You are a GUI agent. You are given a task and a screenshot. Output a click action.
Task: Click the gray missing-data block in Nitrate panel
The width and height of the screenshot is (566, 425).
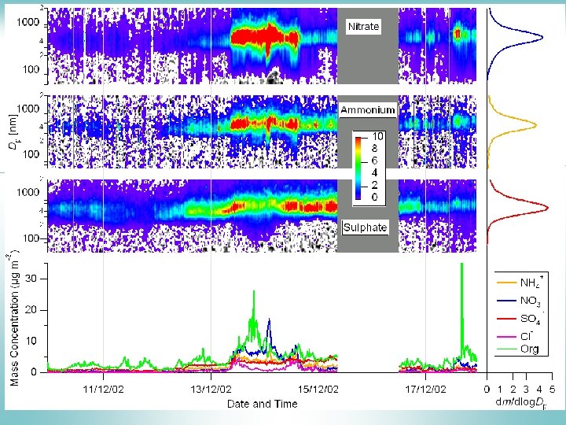pos(368,46)
